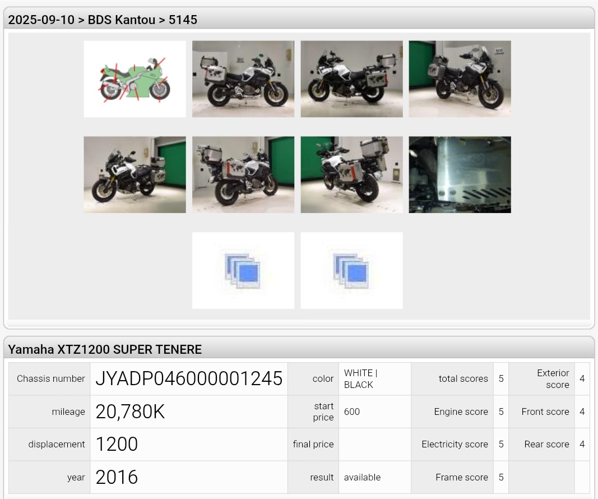Click the empty final price cell
The height and width of the screenshot is (499, 598).
point(374,444)
